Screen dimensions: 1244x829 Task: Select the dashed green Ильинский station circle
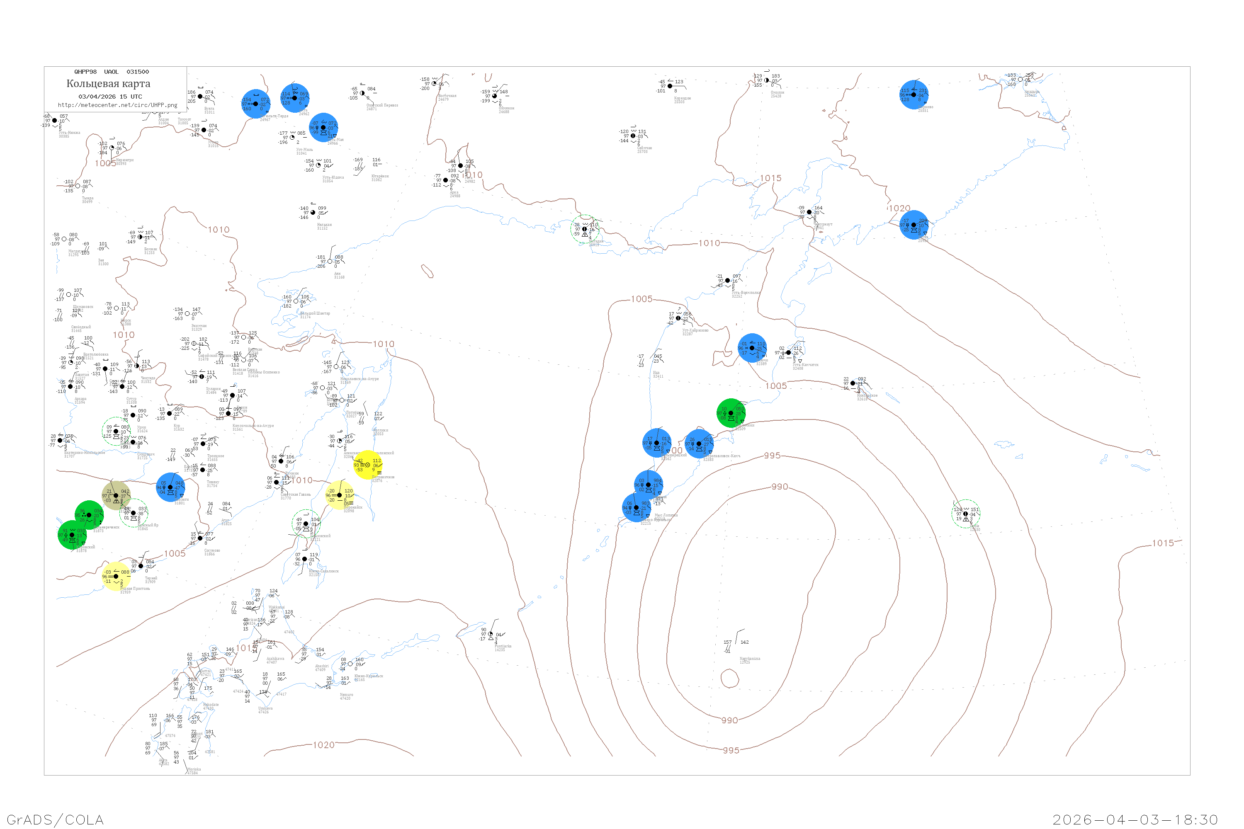[x=306, y=524]
